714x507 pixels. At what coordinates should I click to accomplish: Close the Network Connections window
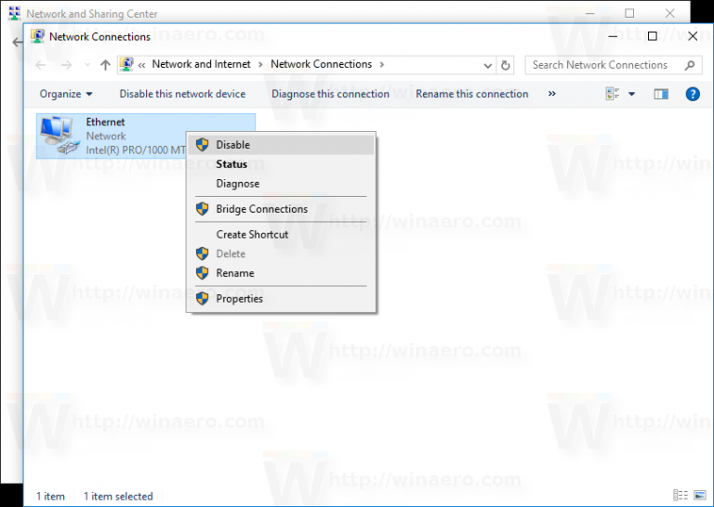click(x=693, y=36)
